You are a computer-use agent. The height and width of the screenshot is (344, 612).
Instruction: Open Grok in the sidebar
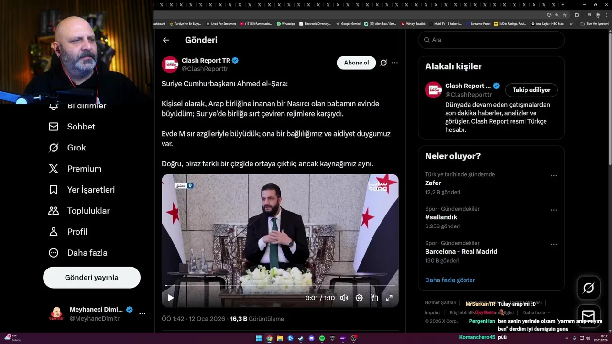67,148
